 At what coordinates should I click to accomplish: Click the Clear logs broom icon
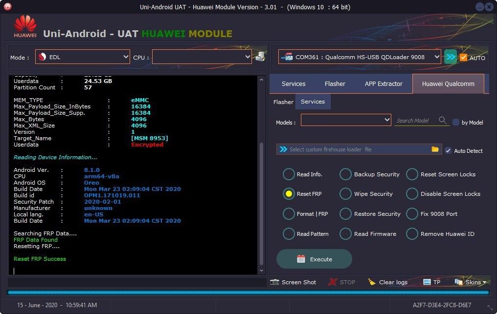(371, 282)
